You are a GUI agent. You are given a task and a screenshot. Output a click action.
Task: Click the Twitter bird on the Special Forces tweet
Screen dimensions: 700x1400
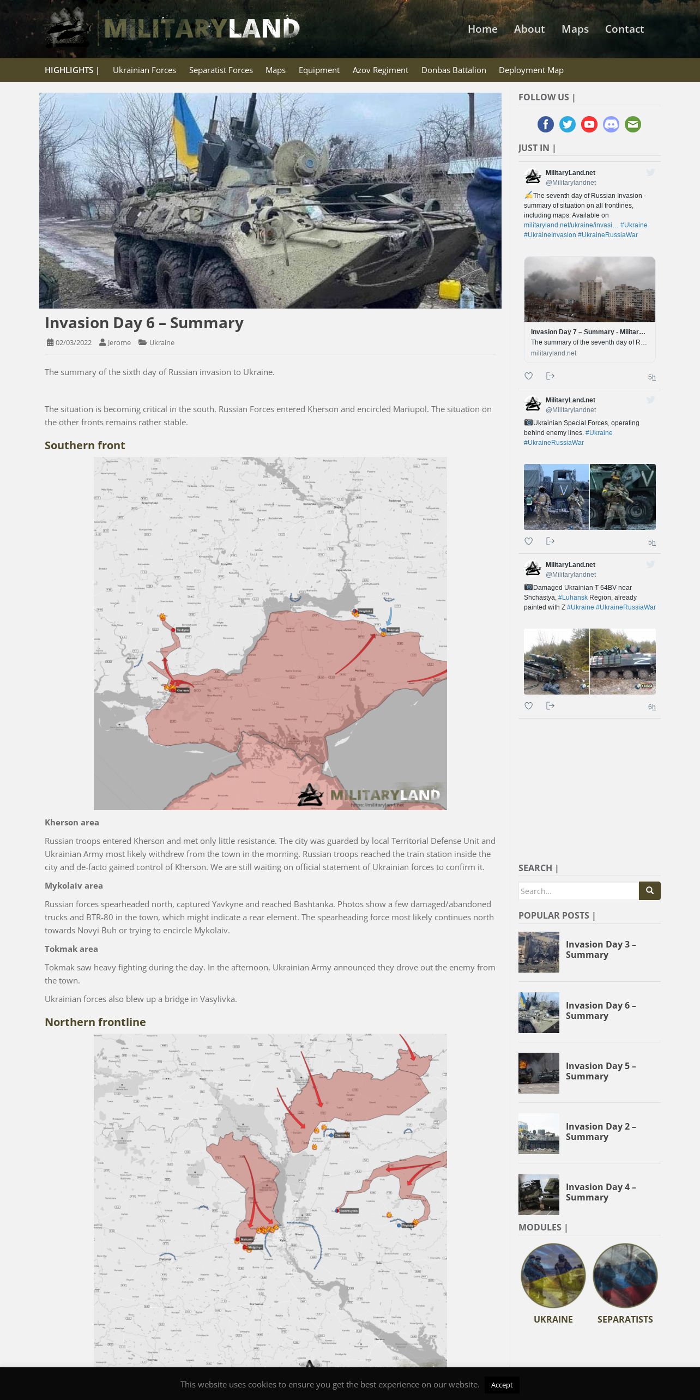click(x=650, y=400)
